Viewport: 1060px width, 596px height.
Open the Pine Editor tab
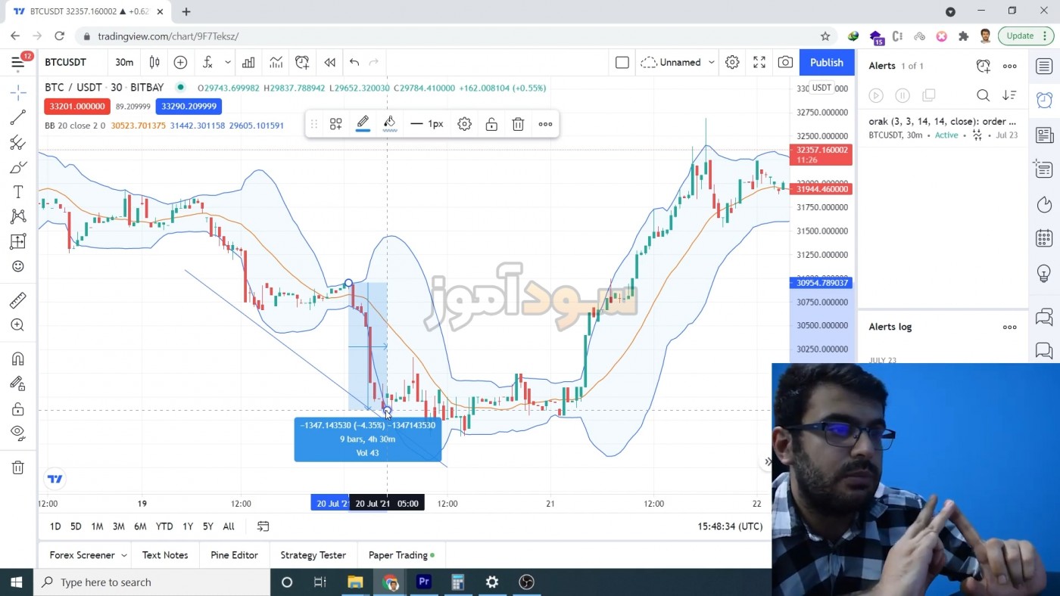[x=234, y=555]
